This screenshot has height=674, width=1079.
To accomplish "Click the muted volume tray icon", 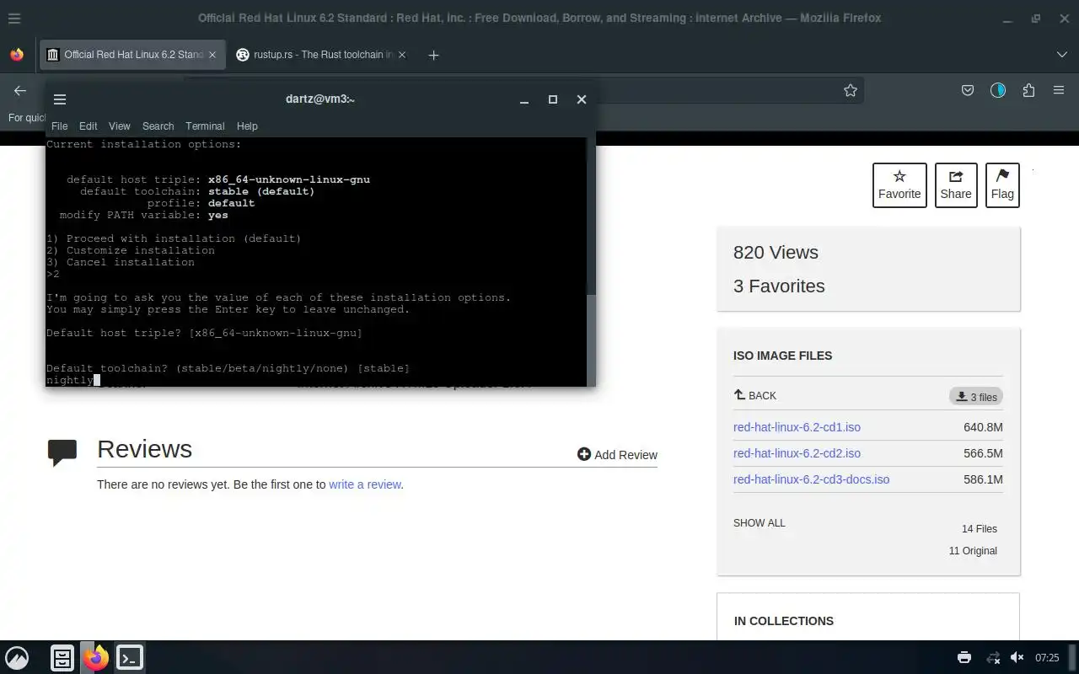I will [1017, 658].
